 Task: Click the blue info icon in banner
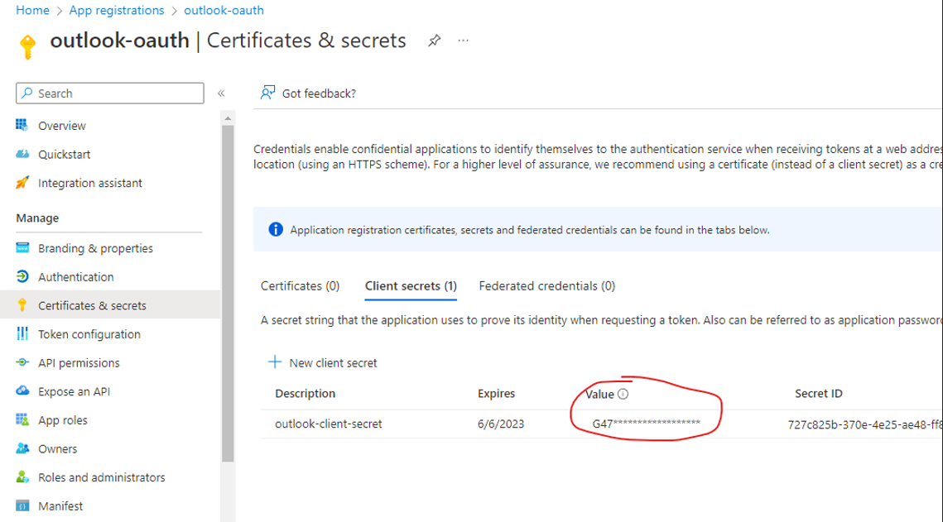coord(276,229)
